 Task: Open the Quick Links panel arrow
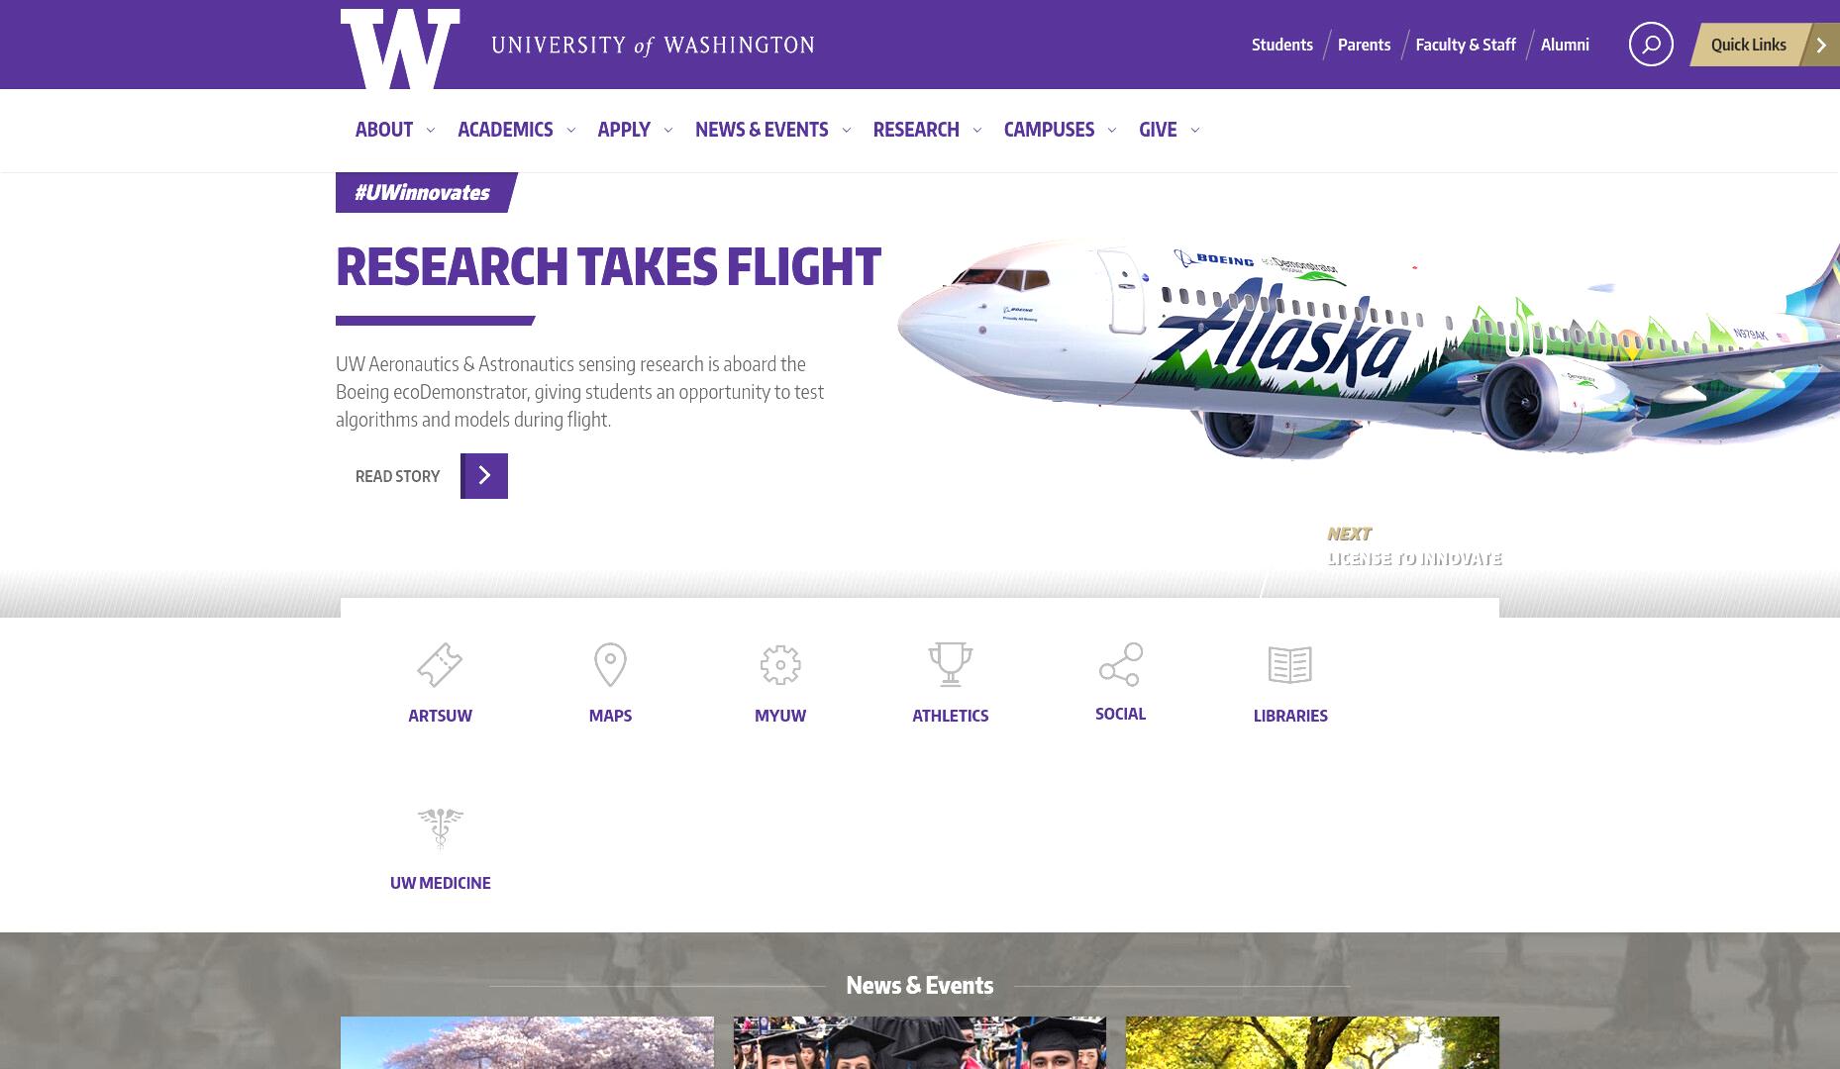pyautogui.click(x=1820, y=45)
